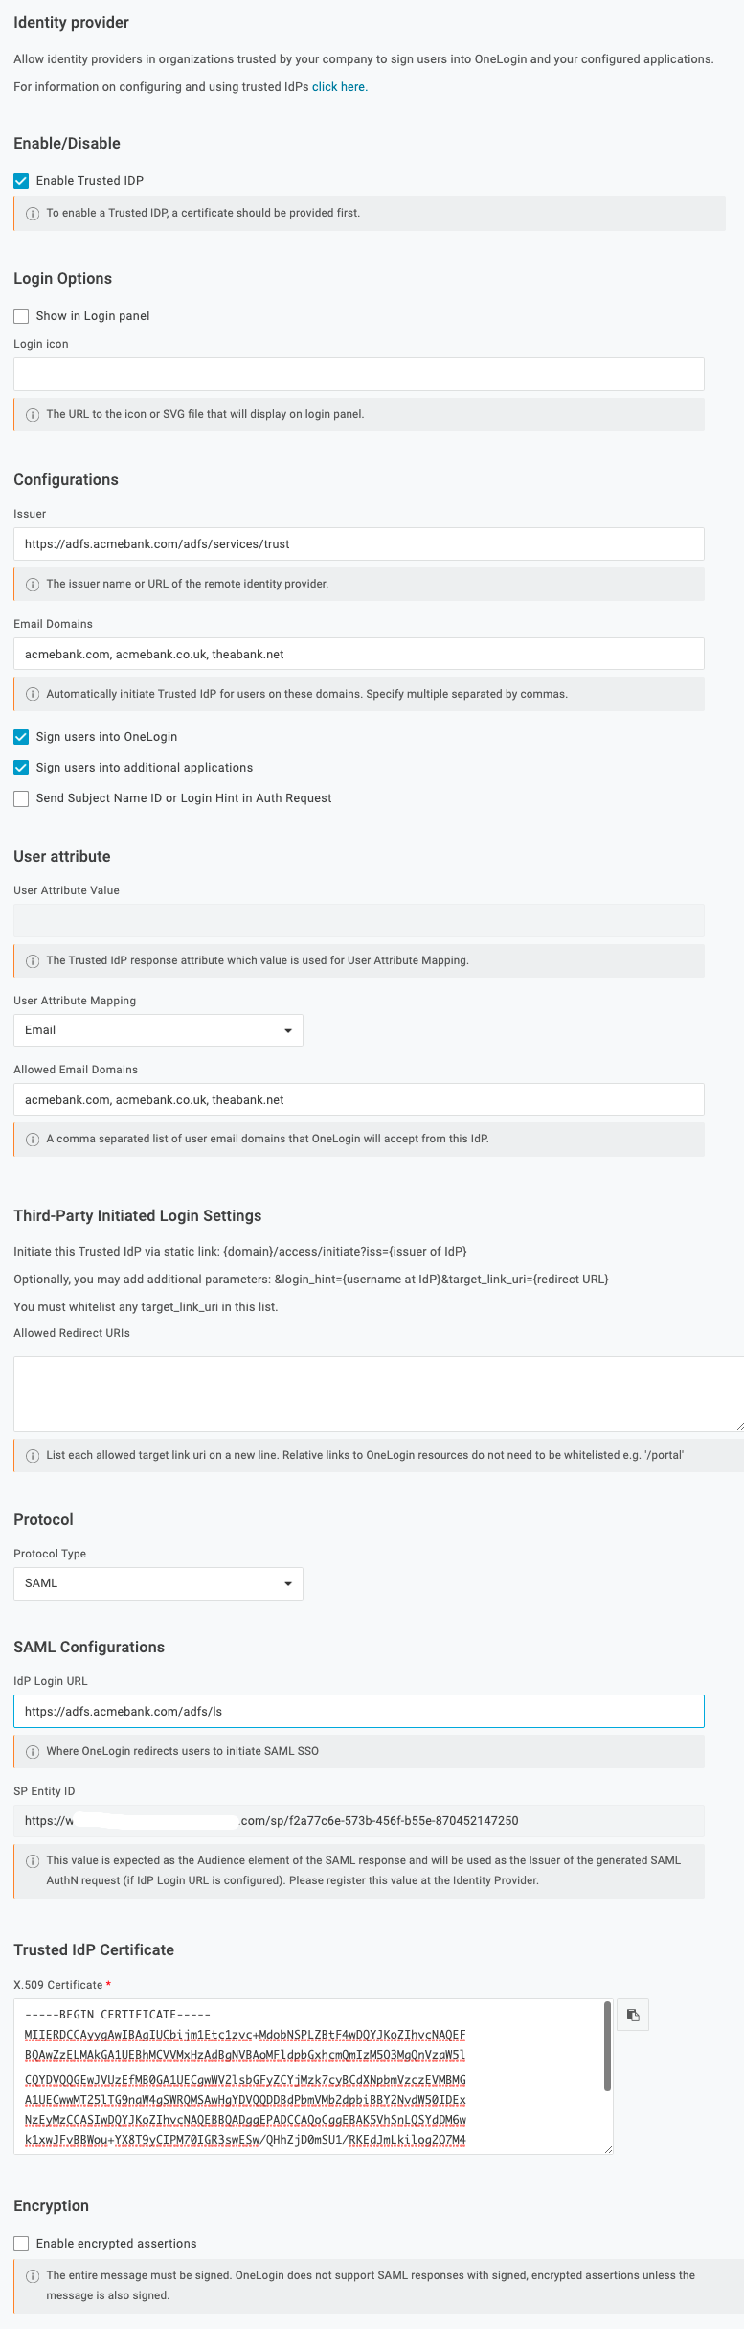Click the SP Entity ID info icon
Screen dimensions: 744x2329
pos(33,1859)
